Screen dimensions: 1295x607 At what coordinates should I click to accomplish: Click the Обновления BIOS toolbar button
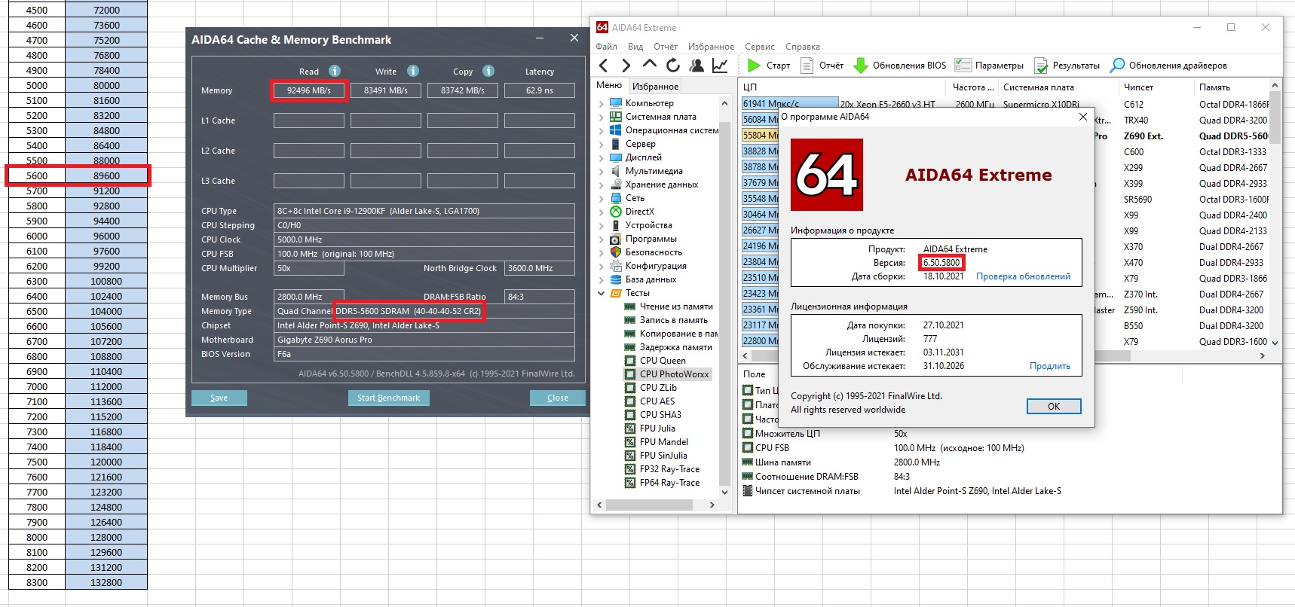[899, 66]
